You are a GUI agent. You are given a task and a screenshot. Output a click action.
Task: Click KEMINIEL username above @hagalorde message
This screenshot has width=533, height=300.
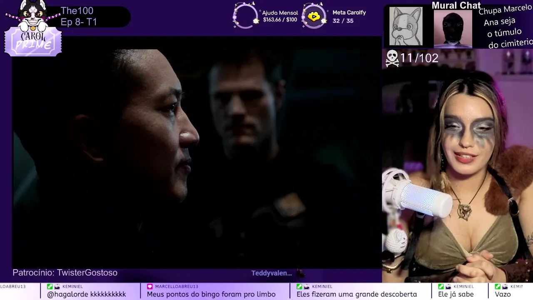click(x=72, y=287)
